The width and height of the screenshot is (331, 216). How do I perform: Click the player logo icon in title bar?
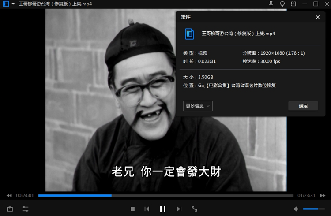tap(6, 4)
